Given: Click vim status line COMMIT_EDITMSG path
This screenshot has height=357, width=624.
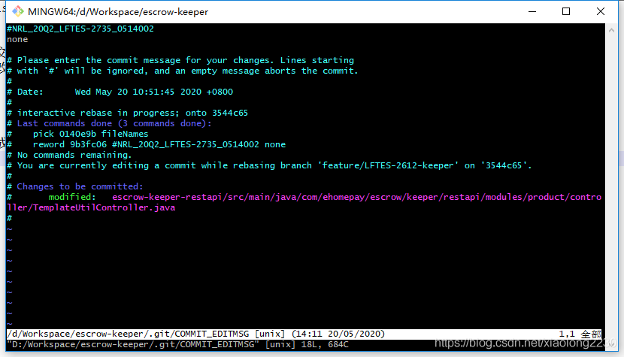Looking at the screenshot, I should click(x=128, y=334).
